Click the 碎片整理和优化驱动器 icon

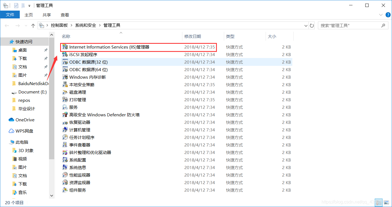pyautogui.click(x=65, y=152)
